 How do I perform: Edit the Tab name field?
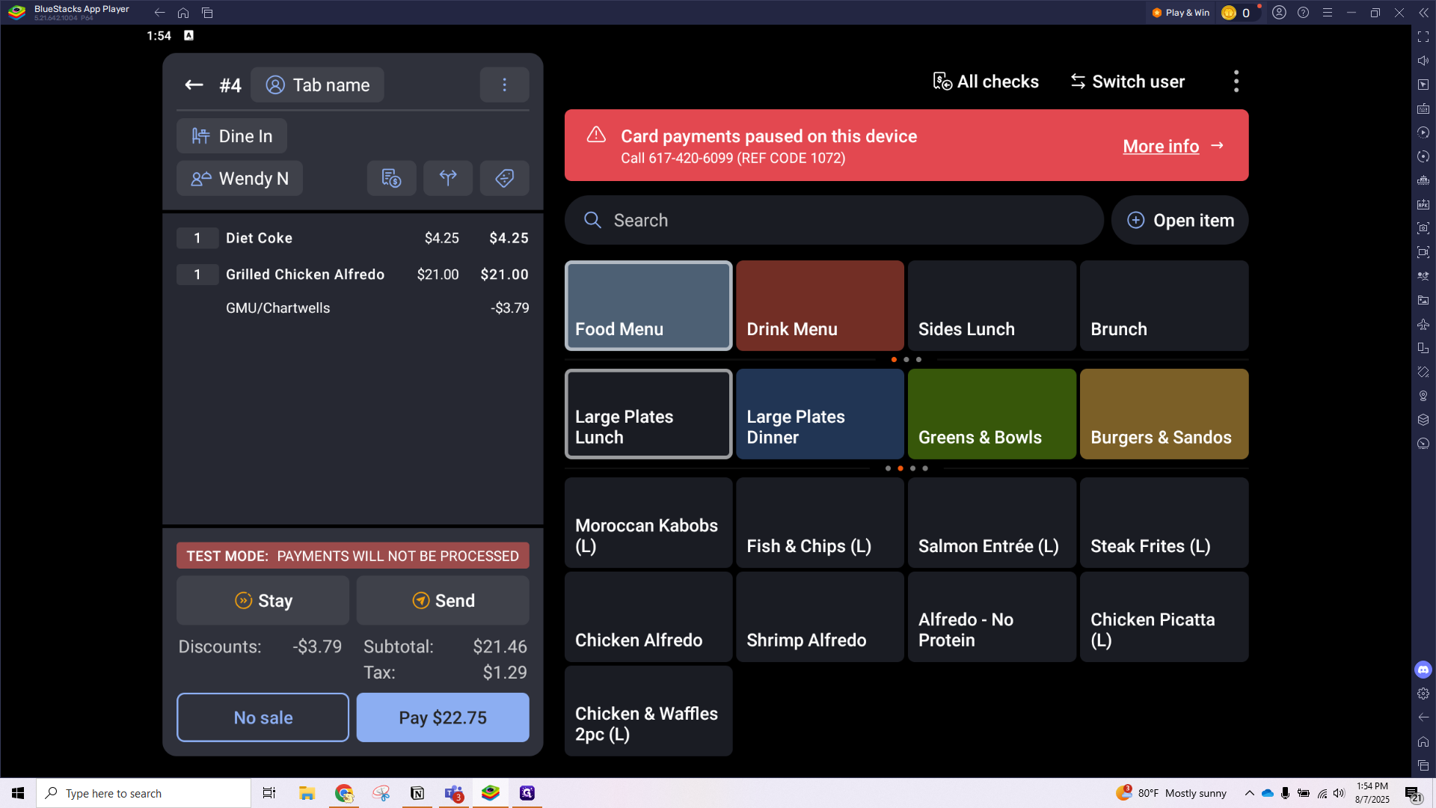click(x=317, y=85)
